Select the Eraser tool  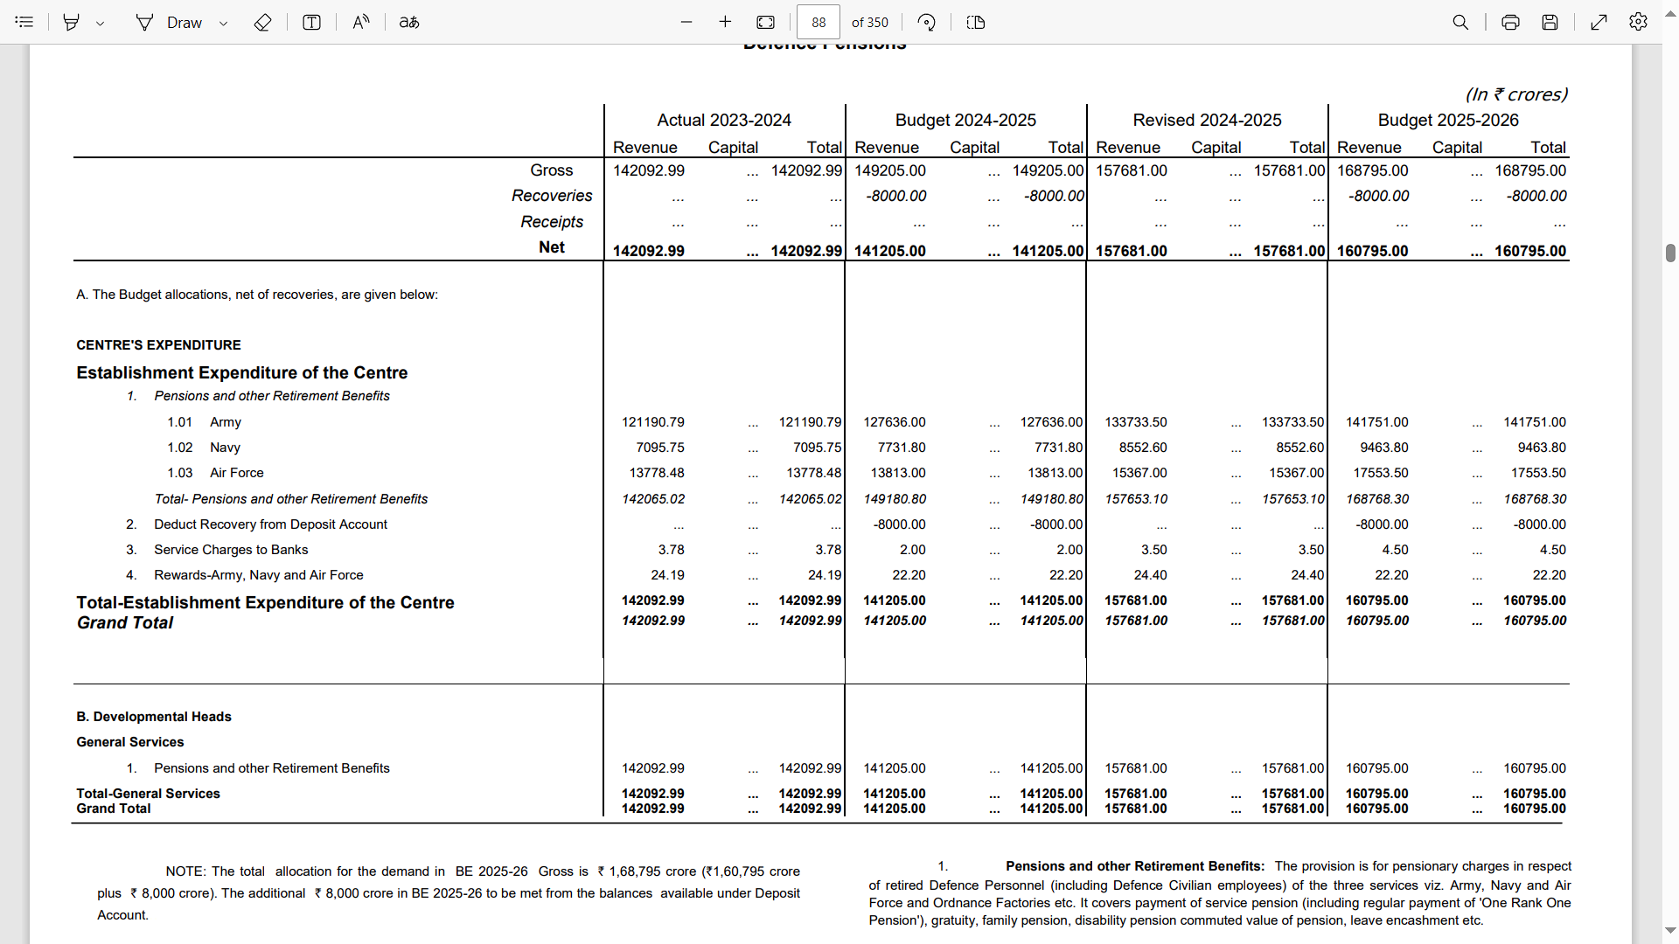(x=262, y=22)
